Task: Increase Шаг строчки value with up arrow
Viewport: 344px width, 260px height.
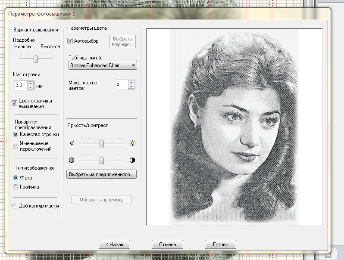Action: pyautogui.click(x=30, y=83)
